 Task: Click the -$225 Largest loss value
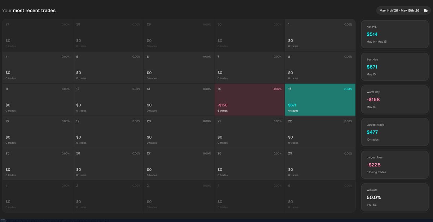(373, 165)
